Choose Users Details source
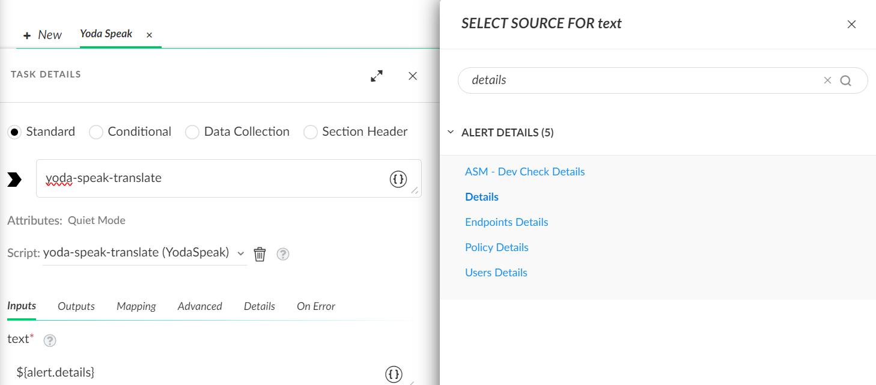This screenshot has height=385, width=876. (x=496, y=273)
